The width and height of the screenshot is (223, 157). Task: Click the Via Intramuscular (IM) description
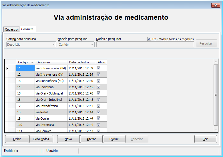(51, 68)
